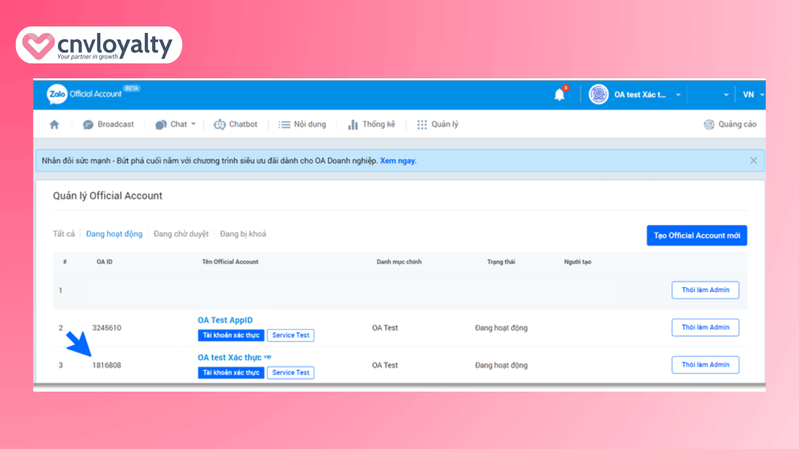Open the OA Test AppID account link

(225, 320)
